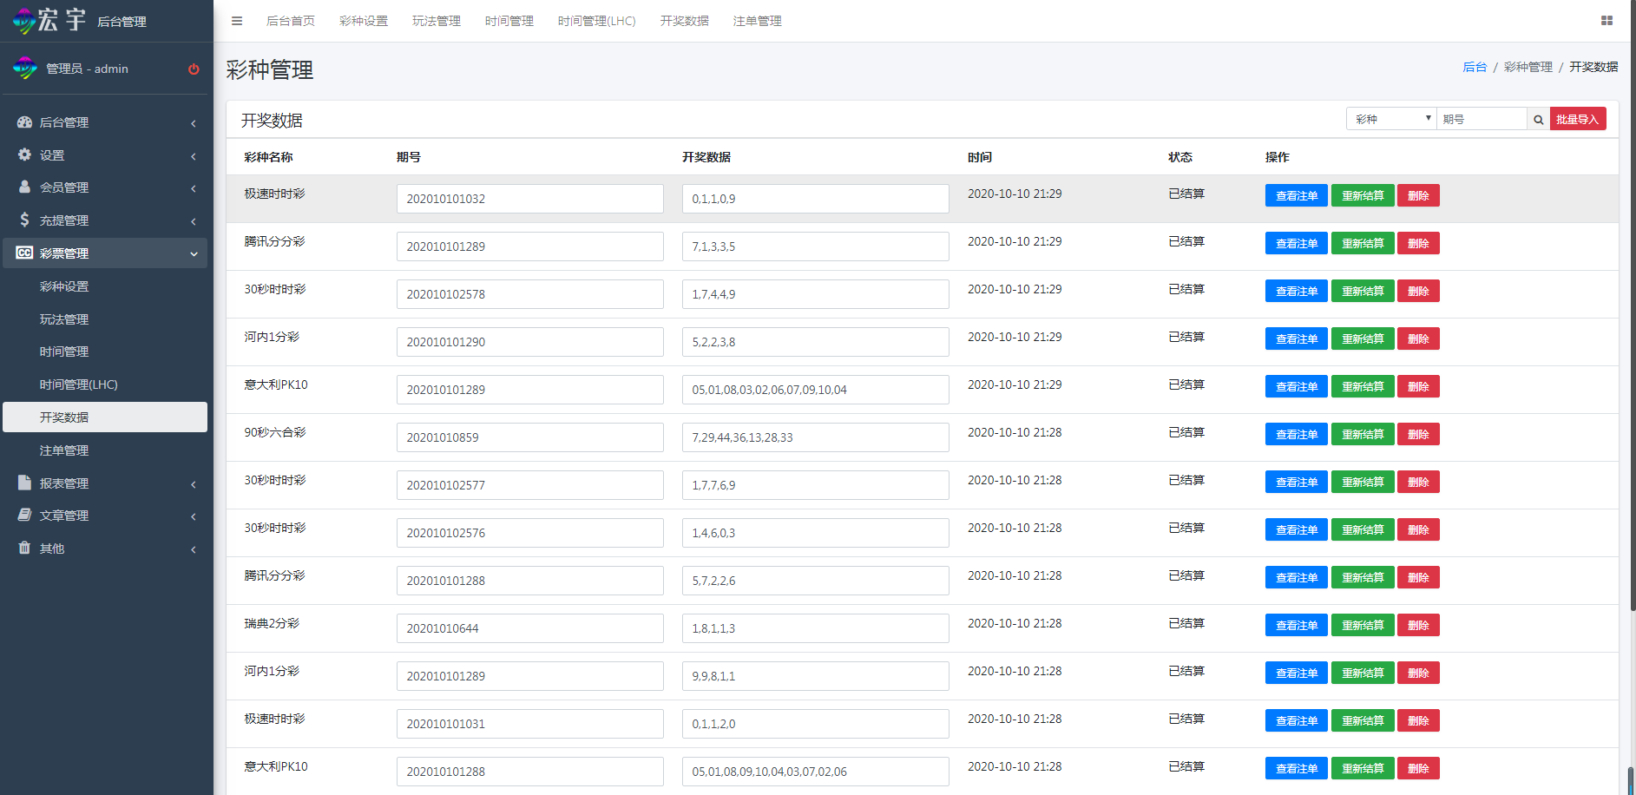
Task: Toggle the hamburger sidebar menu icon
Action: [x=236, y=21]
